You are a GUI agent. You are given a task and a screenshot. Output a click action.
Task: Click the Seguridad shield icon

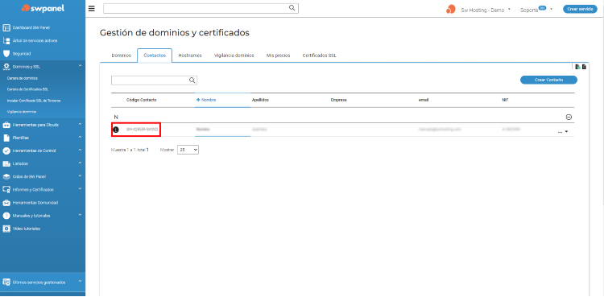pyautogui.click(x=6, y=54)
